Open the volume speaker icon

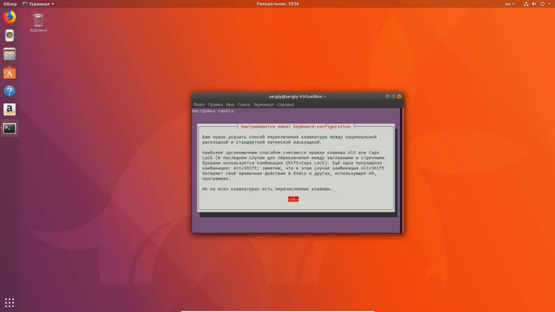pyautogui.click(x=534, y=4)
